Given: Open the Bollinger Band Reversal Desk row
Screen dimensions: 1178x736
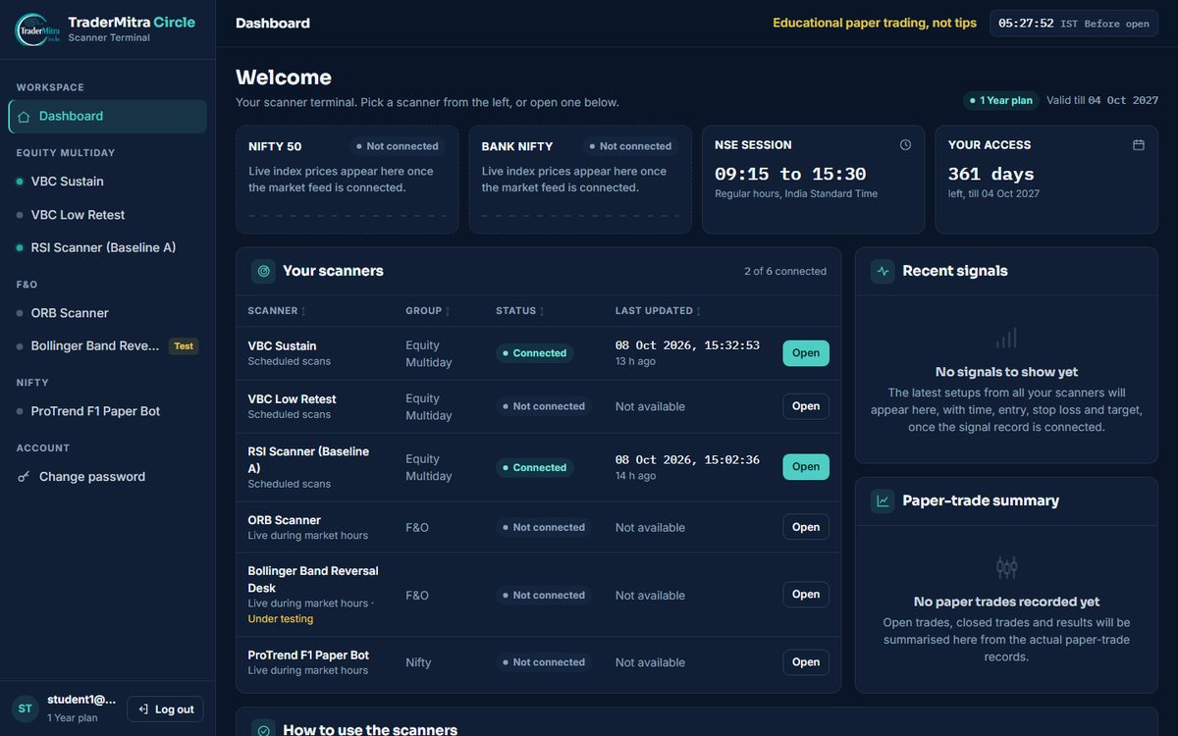Looking at the screenshot, I should click(x=806, y=595).
